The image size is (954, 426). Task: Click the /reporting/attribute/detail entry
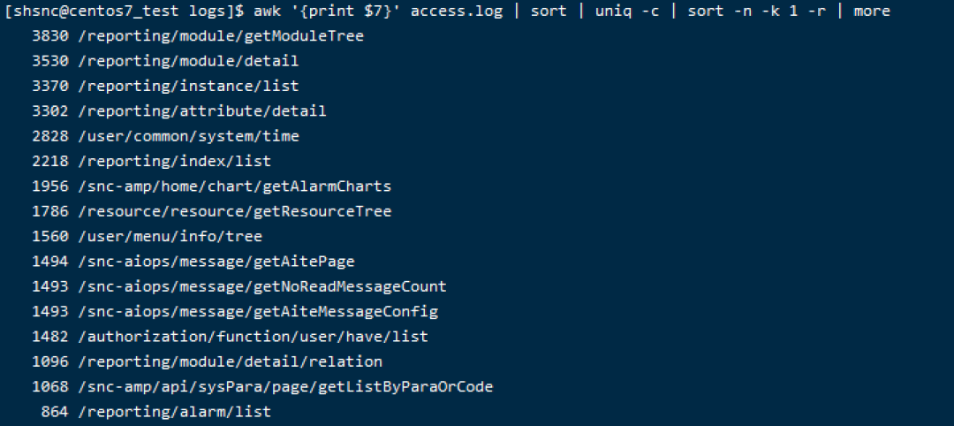tap(201, 111)
